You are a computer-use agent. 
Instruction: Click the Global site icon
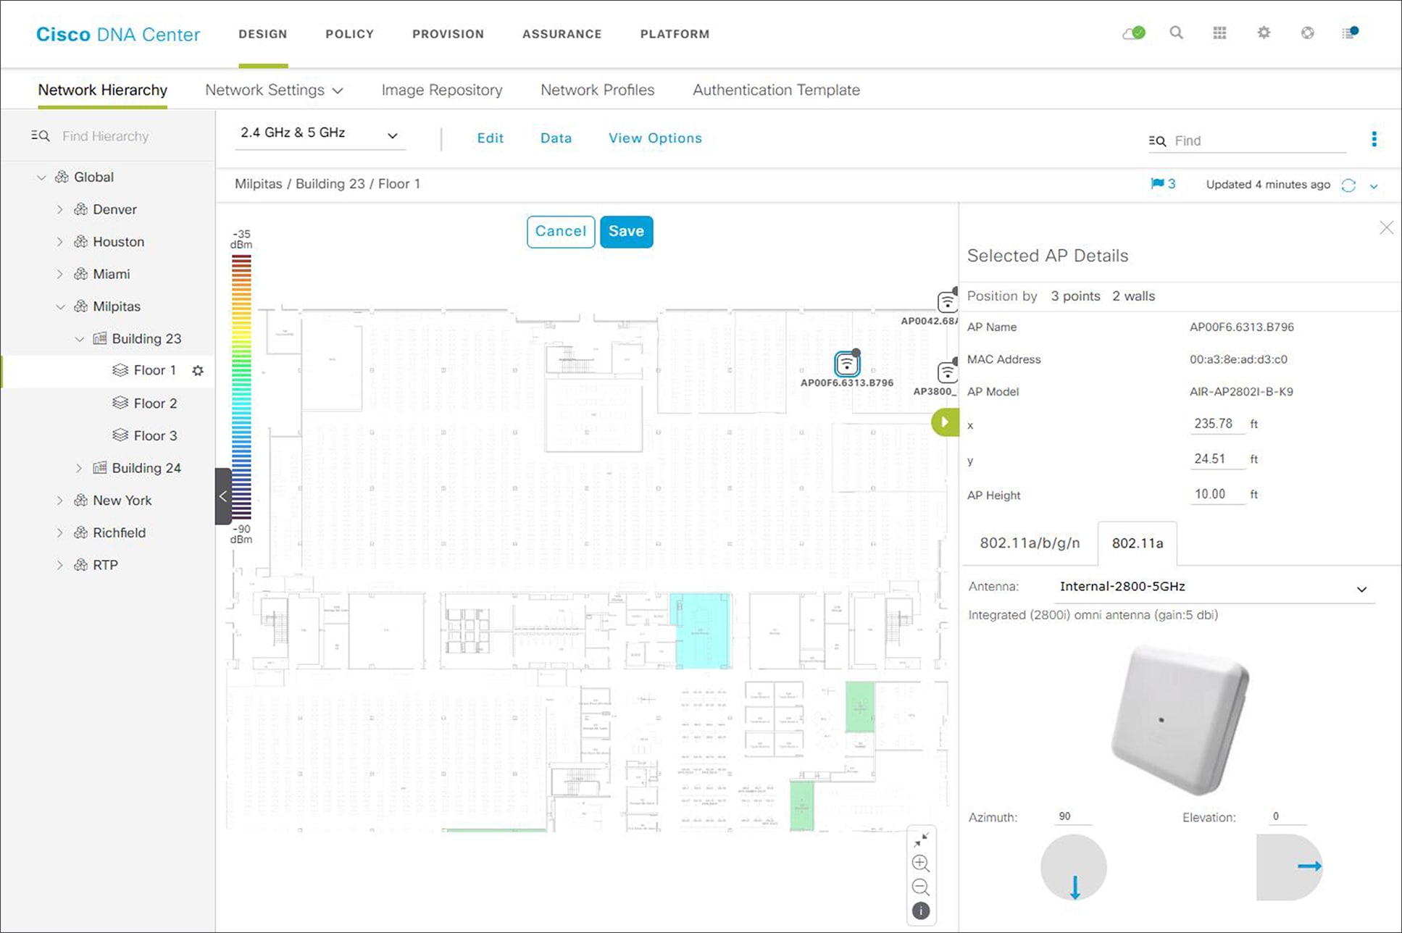click(62, 177)
